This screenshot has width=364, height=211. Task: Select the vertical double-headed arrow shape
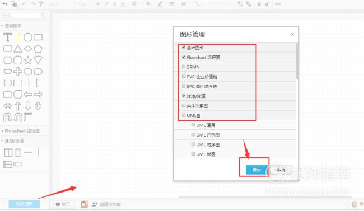click(x=38, y=106)
